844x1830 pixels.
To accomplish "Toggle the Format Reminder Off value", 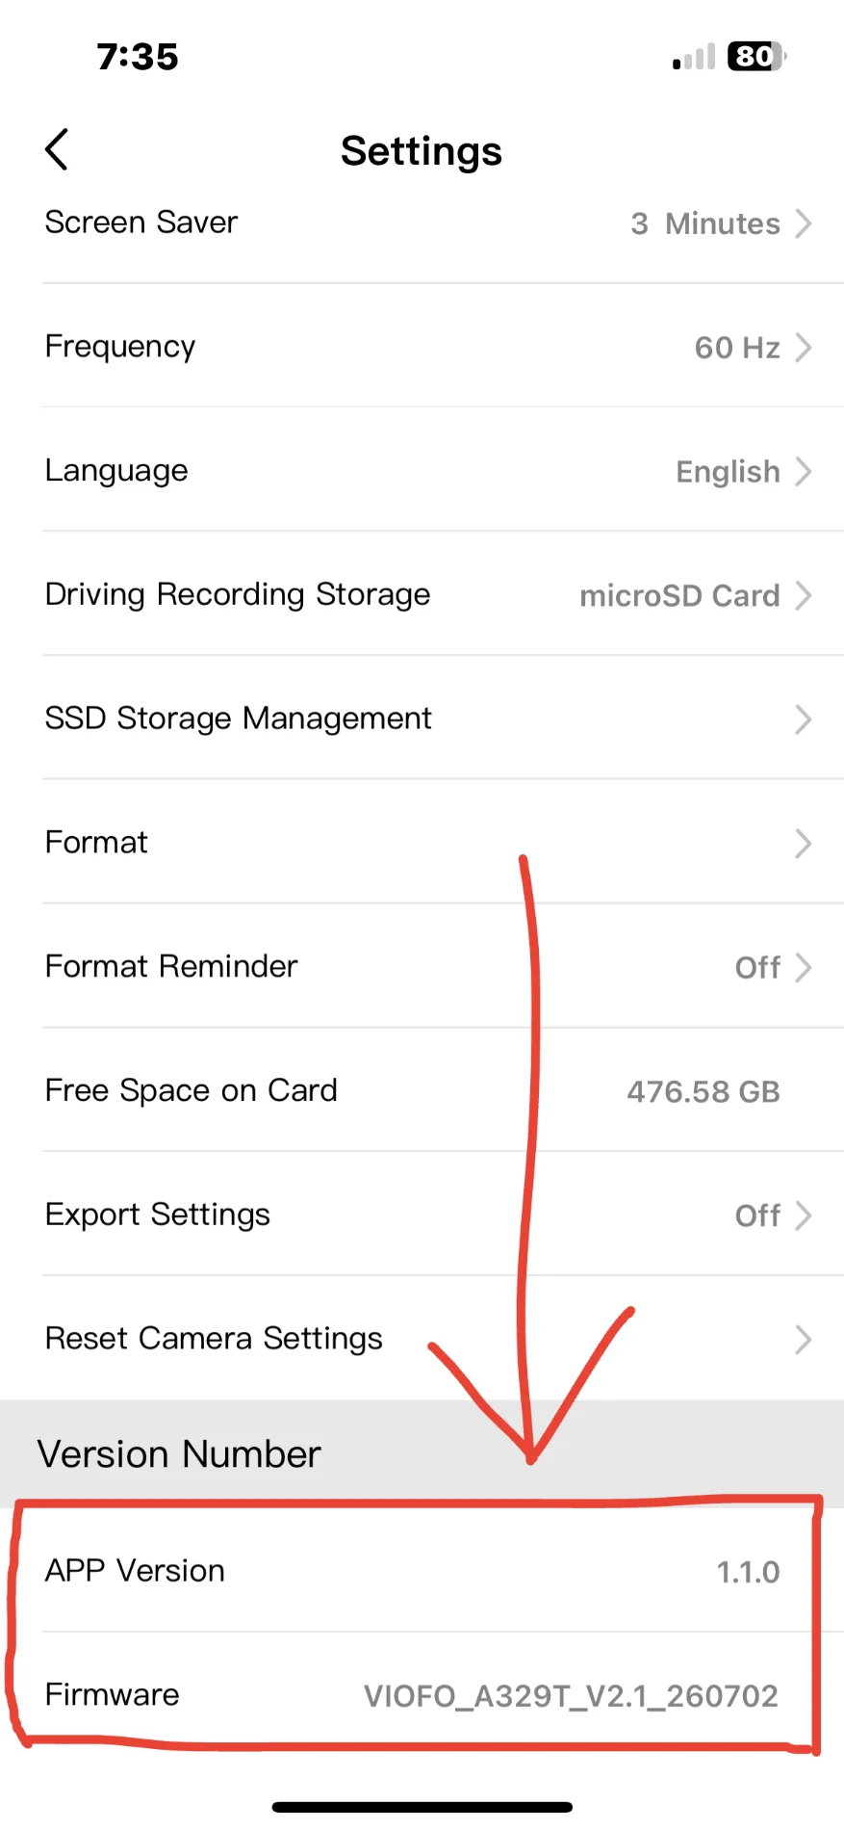I will tap(757, 968).
